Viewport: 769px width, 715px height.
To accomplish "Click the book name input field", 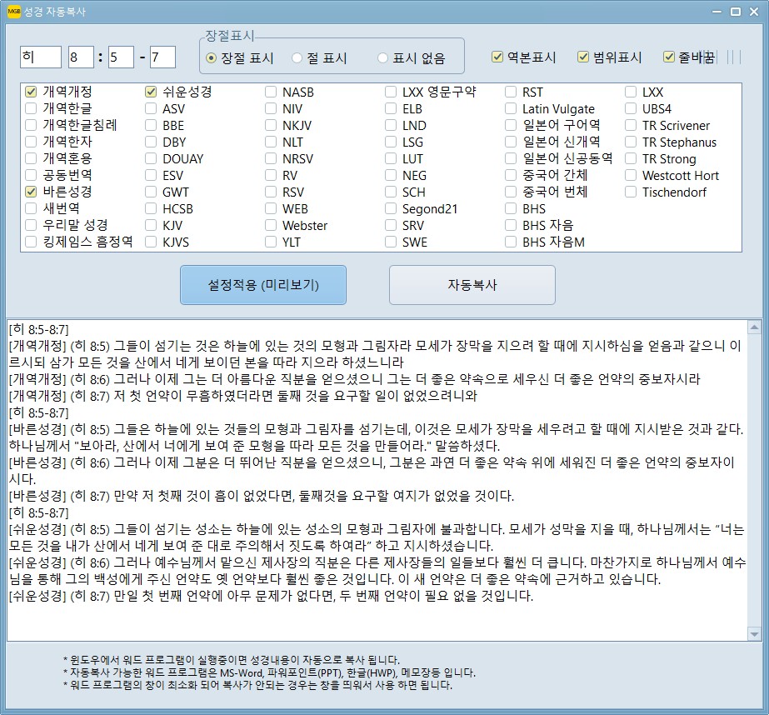I will click(41, 57).
